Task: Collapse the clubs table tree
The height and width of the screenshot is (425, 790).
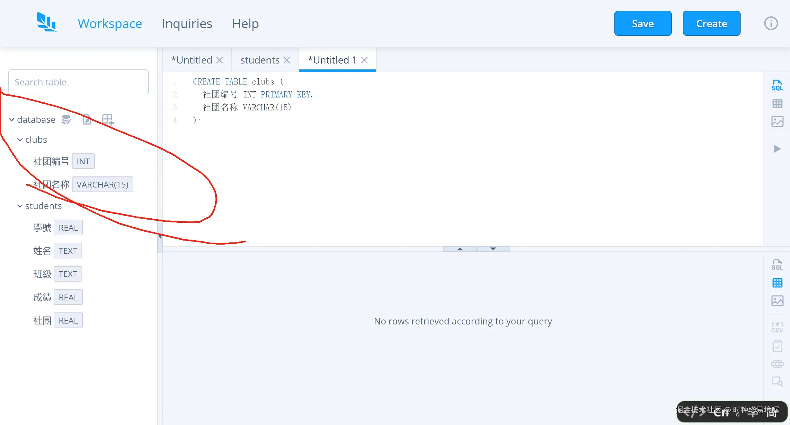Action: coord(20,140)
